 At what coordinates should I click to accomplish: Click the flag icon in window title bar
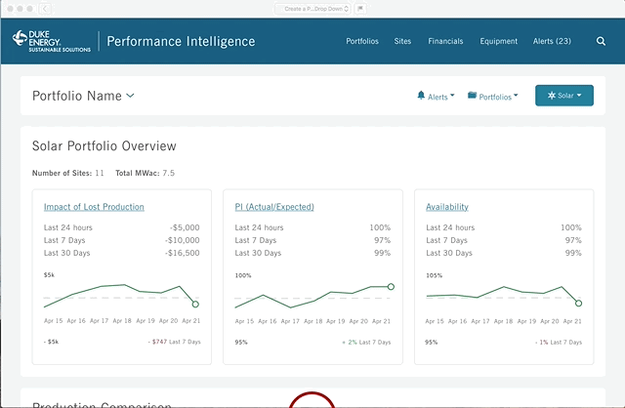[x=360, y=9]
